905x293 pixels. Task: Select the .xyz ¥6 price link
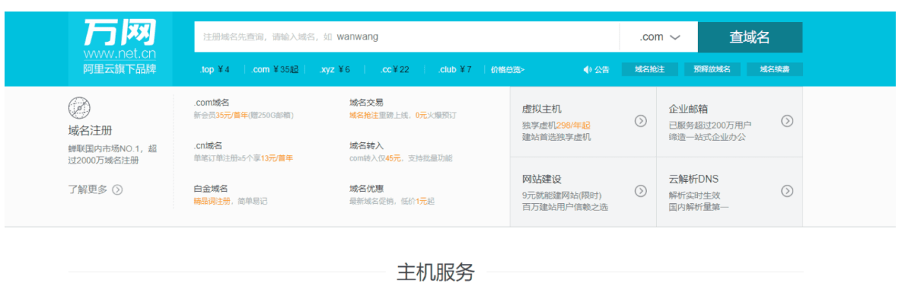coord(334,69)
